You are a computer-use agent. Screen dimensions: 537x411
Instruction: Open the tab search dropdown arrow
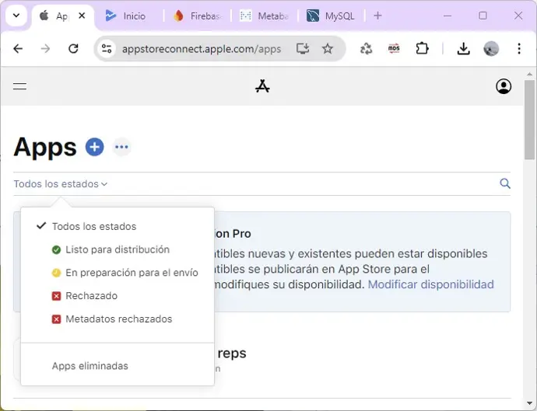click(x=16, y=16)
